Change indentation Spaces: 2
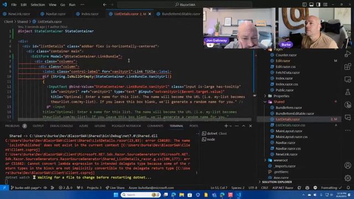This screenshot has height=199, width=354. click(x=238, y=188)
